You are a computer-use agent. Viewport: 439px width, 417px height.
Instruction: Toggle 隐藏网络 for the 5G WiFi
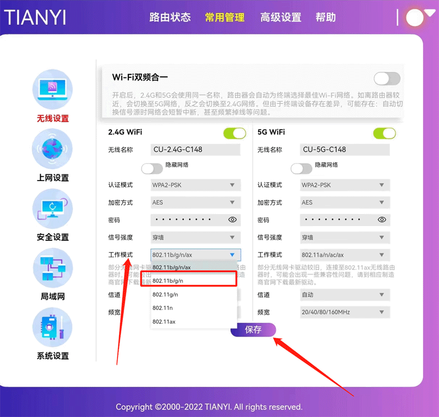point(301,168)
